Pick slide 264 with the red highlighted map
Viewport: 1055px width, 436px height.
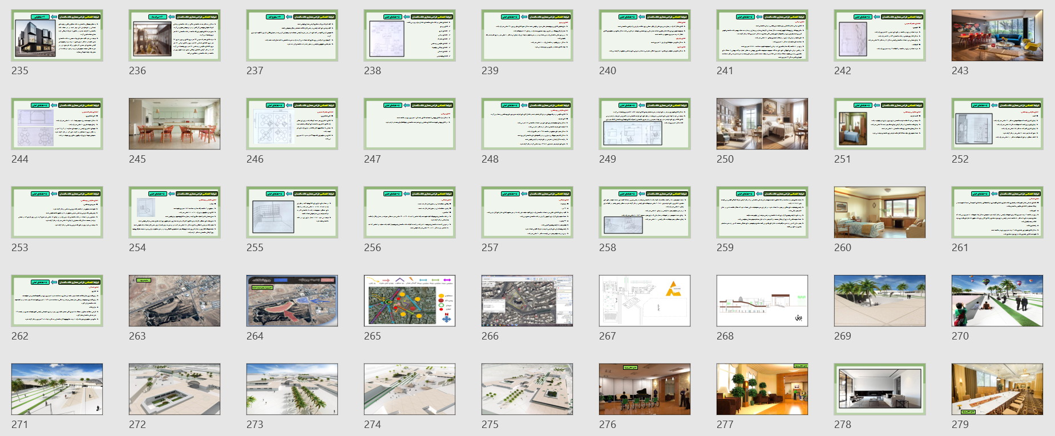click(x=292, y=301)
